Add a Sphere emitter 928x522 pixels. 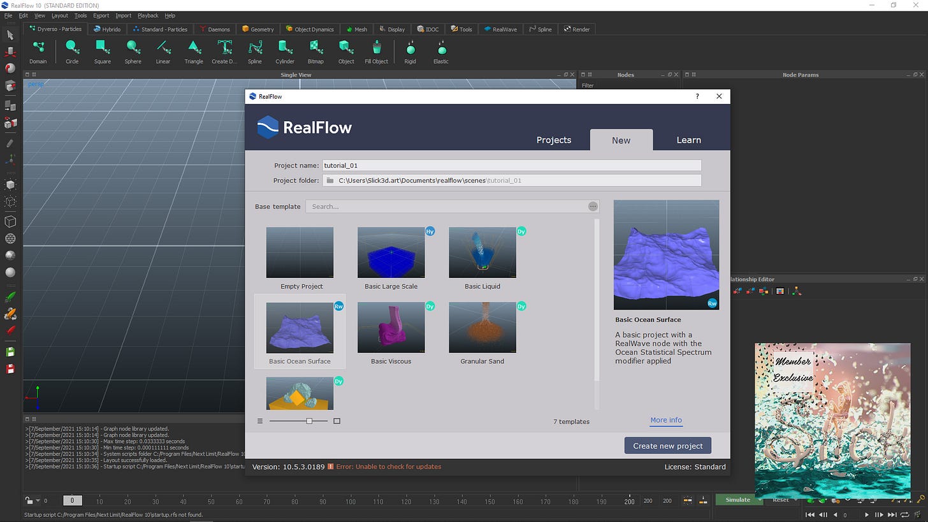[x=133, y=51]
